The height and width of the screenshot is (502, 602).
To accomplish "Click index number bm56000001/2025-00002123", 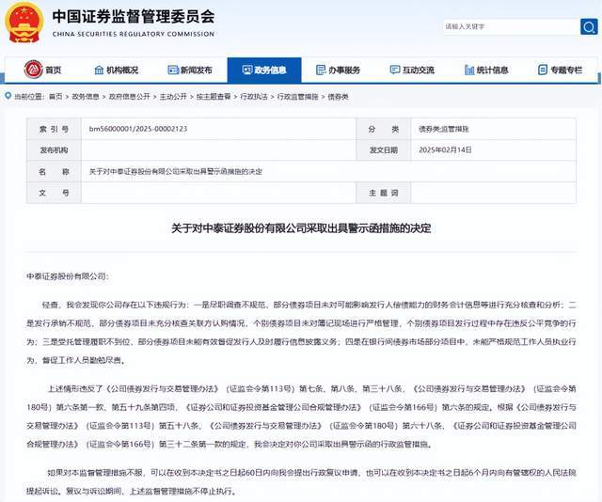I will click(138, 129).
